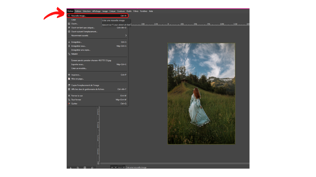Click status bar text "Crée une nouvelle image"
This screenshot has height=177, width=316.
(136, 168)
